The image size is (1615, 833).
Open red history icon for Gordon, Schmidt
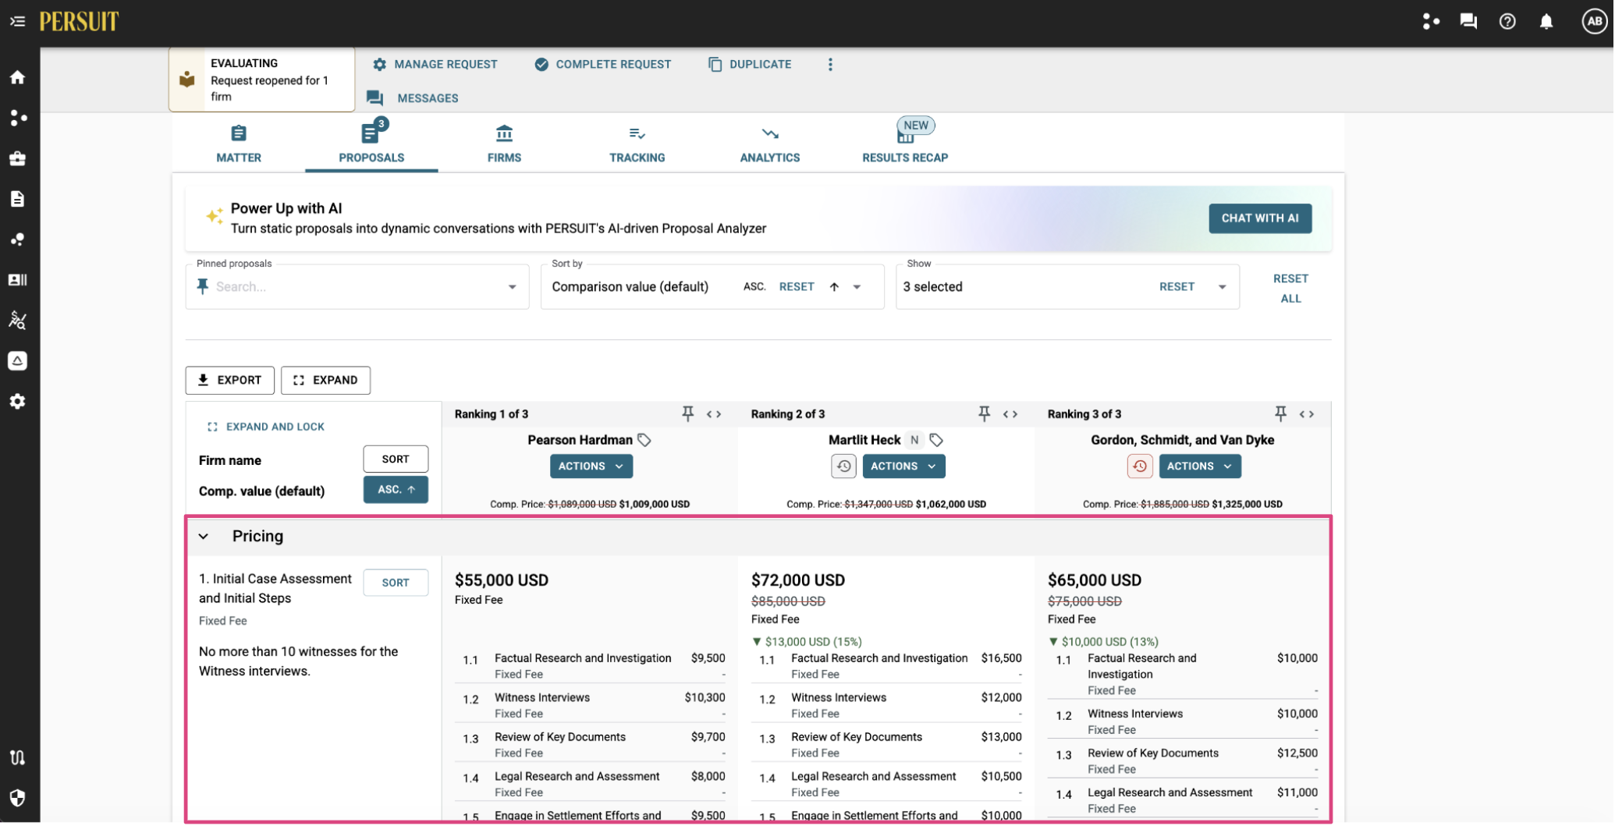point(1140,466)
